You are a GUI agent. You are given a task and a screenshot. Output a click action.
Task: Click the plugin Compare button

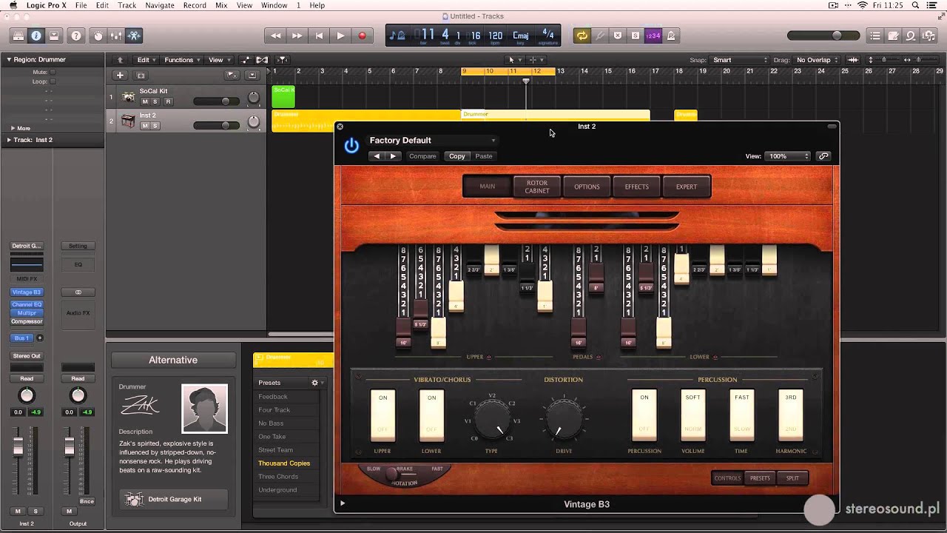tap(423, 156)
